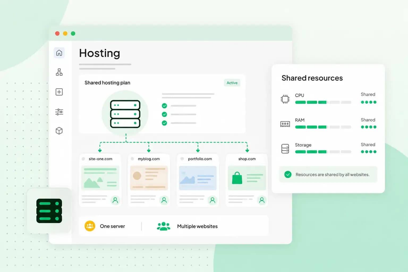
Task: Click the user avatar on site-one.com card
Action: tap(115, 200)
